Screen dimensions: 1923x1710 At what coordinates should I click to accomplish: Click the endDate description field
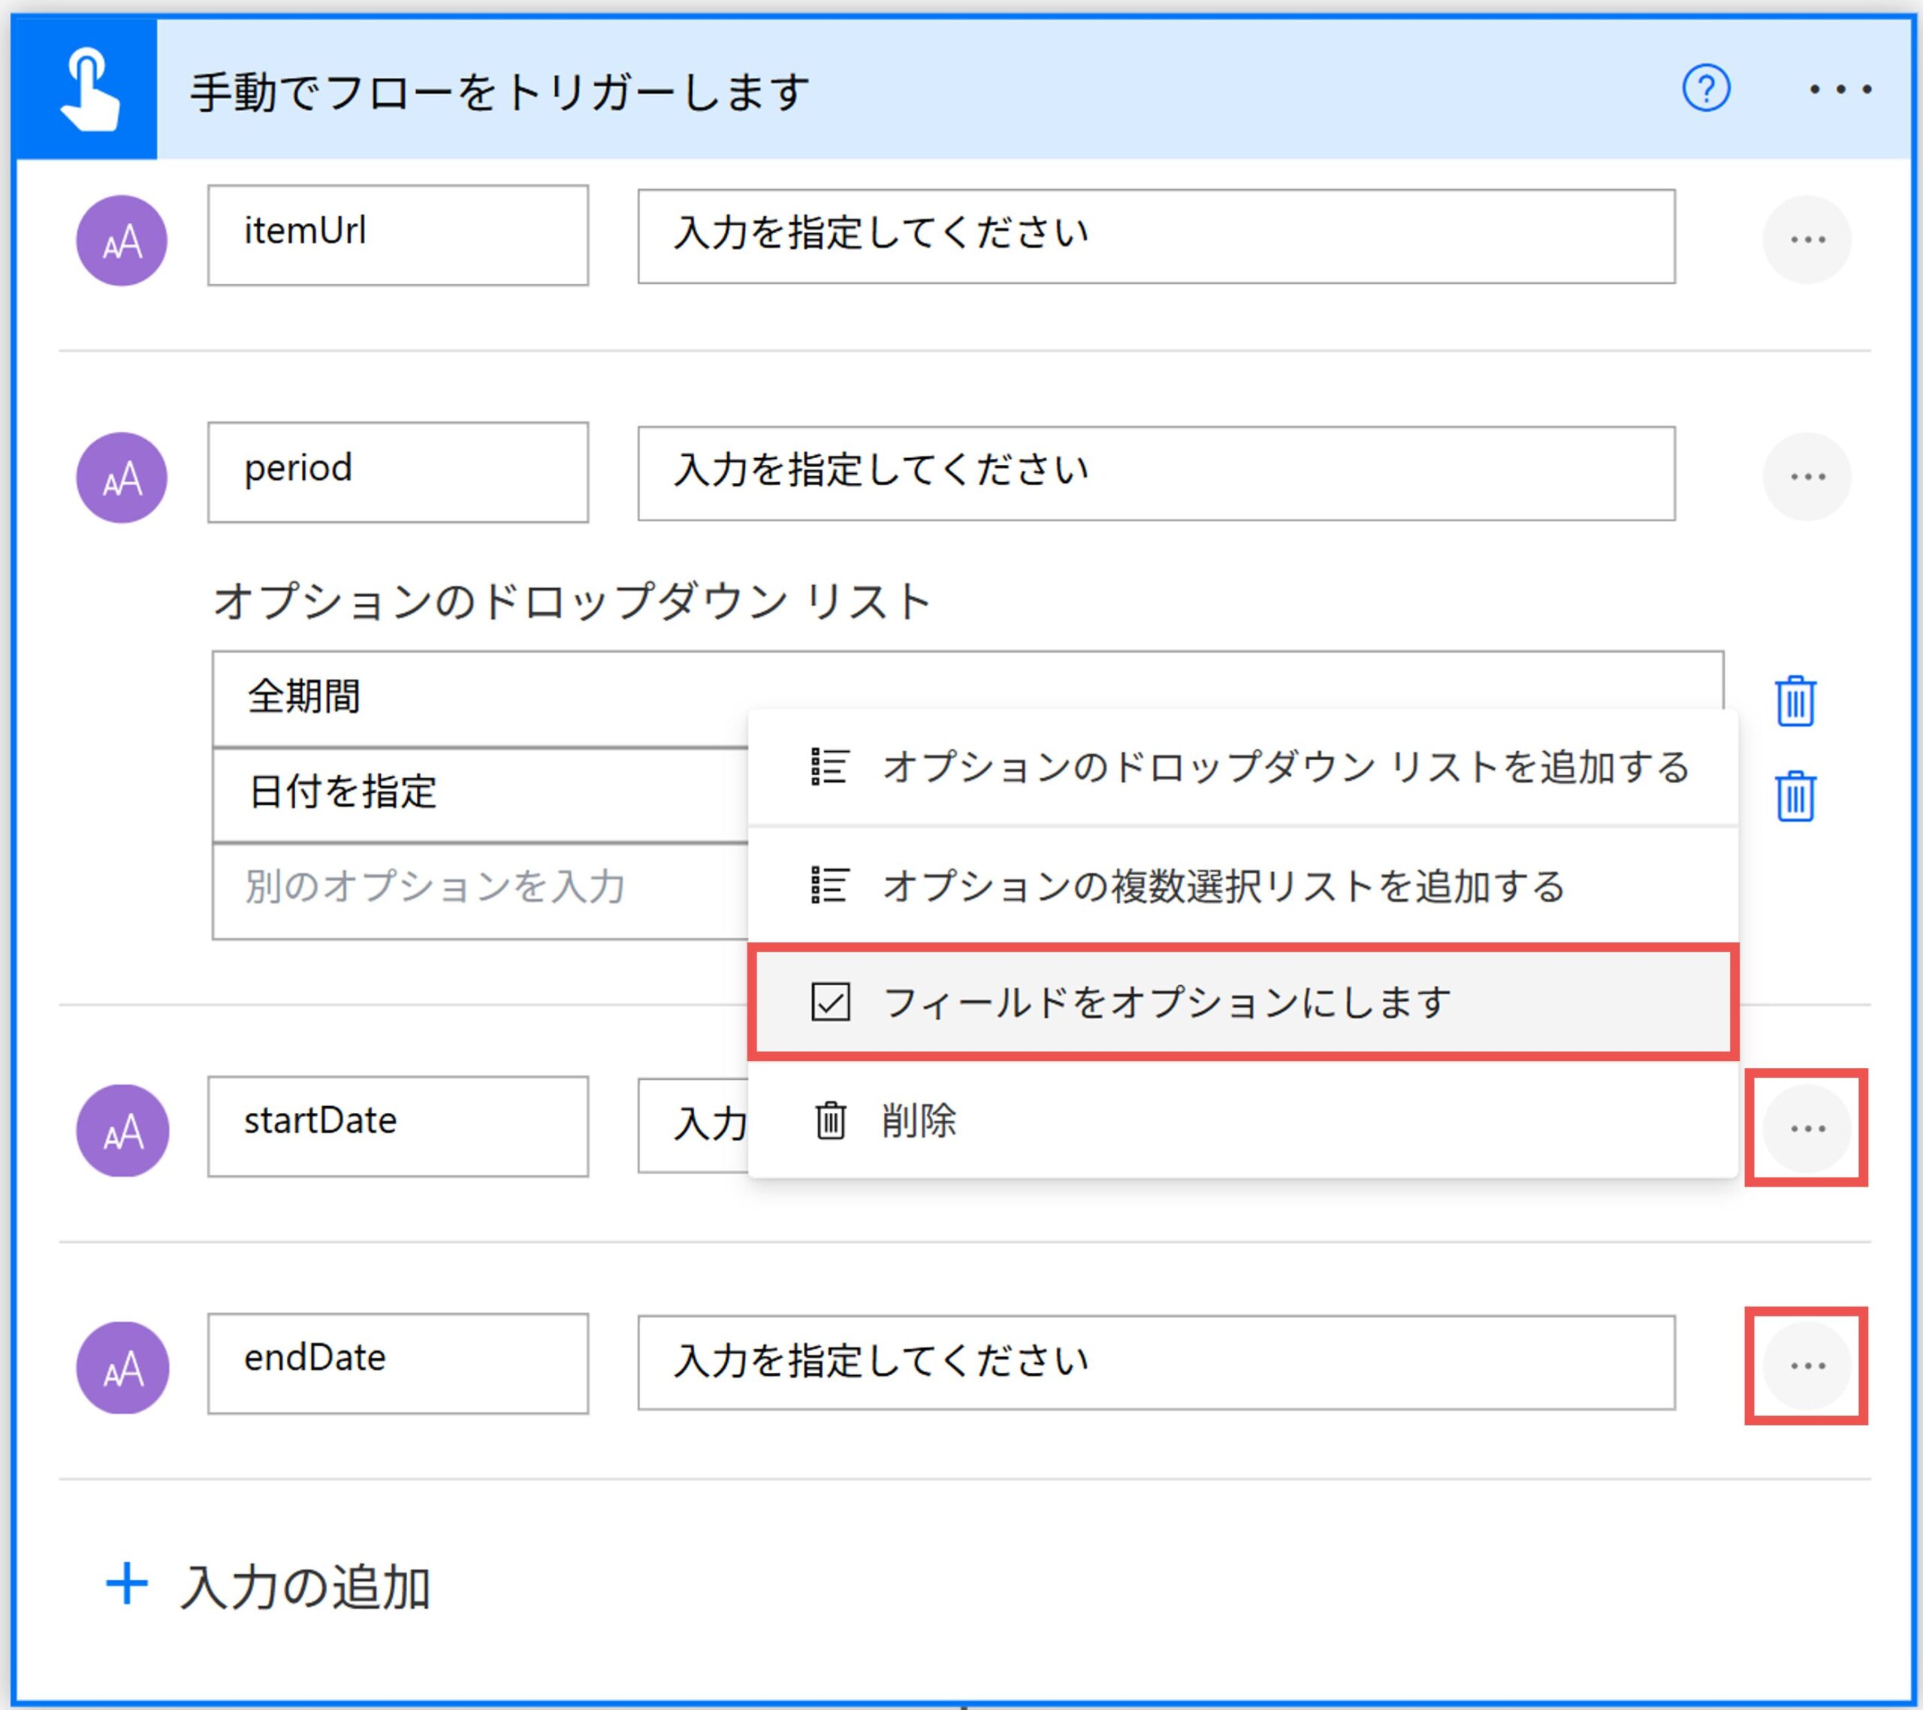coord(1155,1362)
